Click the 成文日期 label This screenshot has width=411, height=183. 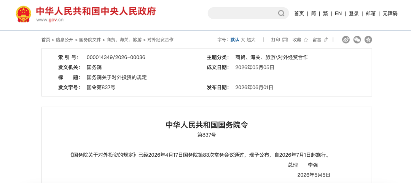coord(218,67)
